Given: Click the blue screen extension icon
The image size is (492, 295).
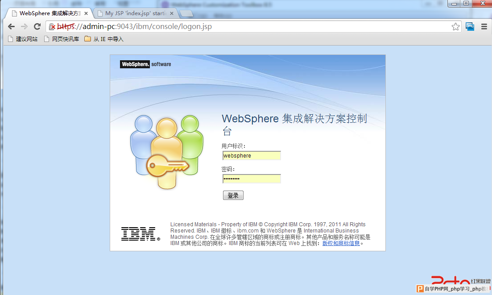Looking at the screenshot, I should coord(470,27).
